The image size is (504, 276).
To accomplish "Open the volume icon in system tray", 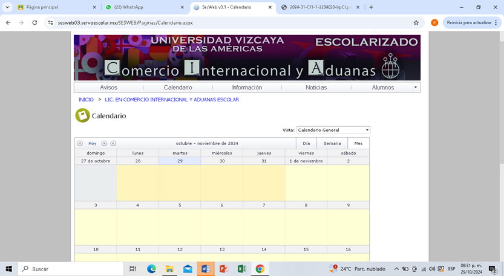I will point(432,269).
